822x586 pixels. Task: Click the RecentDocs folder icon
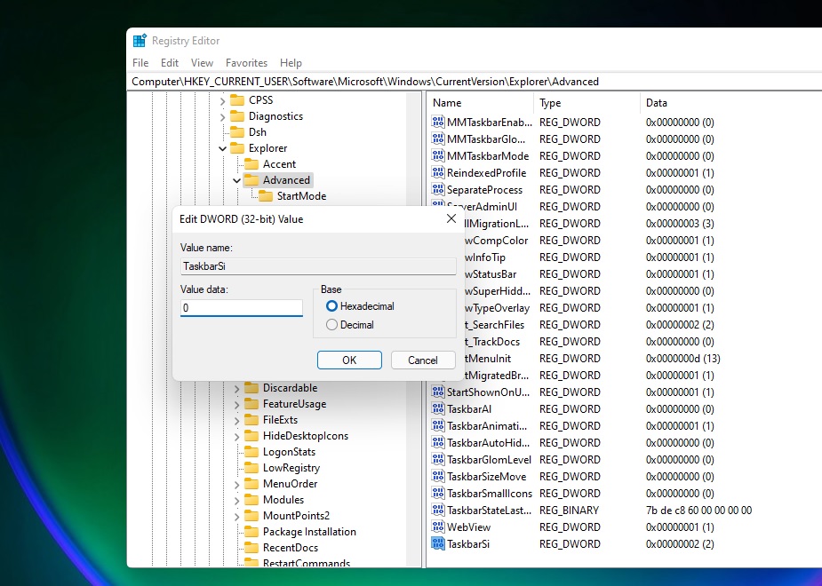click(251, 548)
